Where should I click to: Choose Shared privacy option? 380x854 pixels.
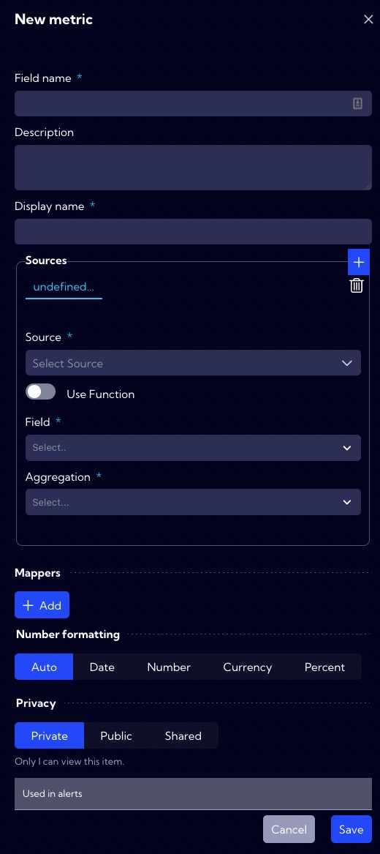(x=183, y=735)
